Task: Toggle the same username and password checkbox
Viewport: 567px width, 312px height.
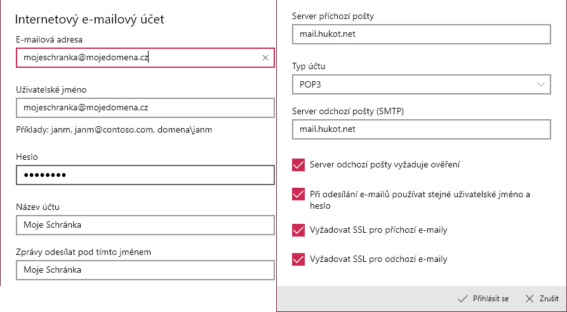Action: click(298, 194)
